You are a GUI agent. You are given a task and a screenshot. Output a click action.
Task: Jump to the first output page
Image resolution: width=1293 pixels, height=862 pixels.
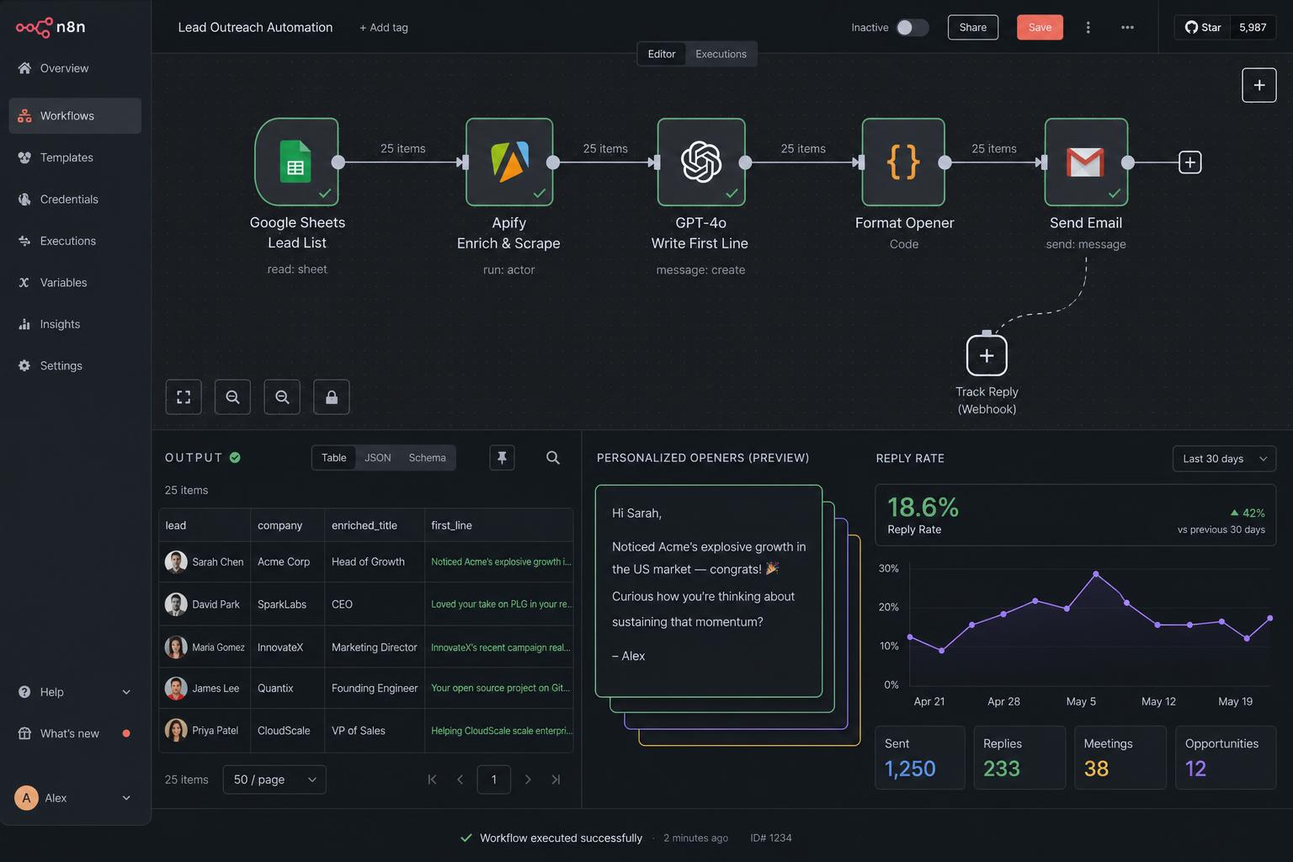pyautogui.click(x=432, y=780)
